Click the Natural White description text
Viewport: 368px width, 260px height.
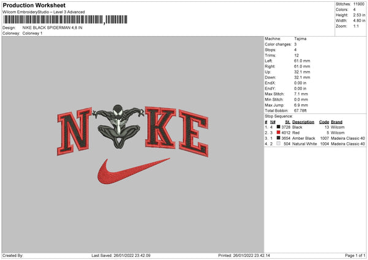[x=305, y=144]
